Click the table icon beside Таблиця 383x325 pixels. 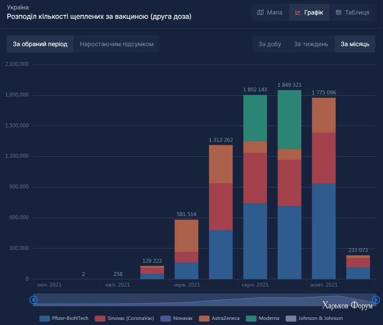338,12
